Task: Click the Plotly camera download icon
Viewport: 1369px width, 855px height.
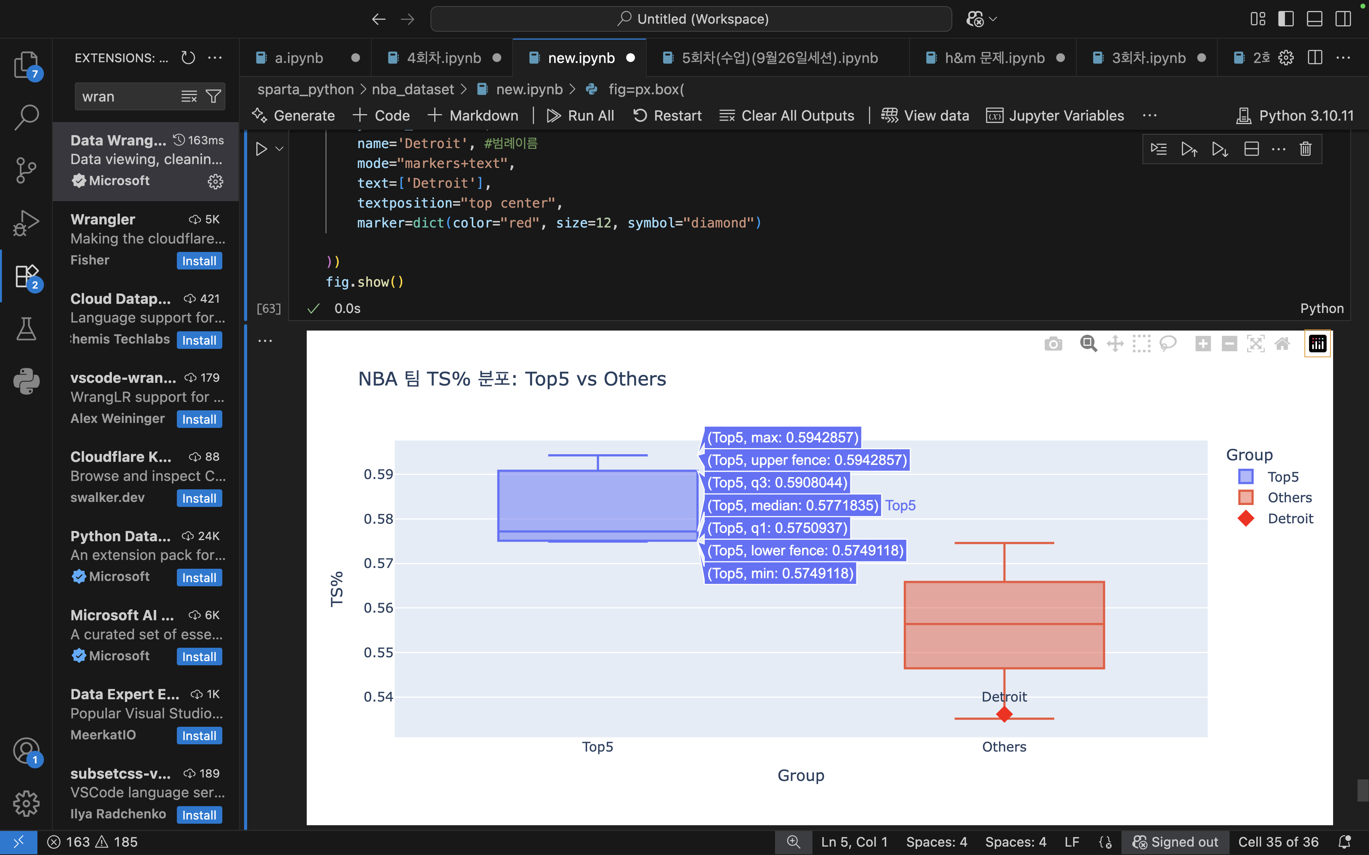Action: pyautogui.click(x=1053, y=344)
